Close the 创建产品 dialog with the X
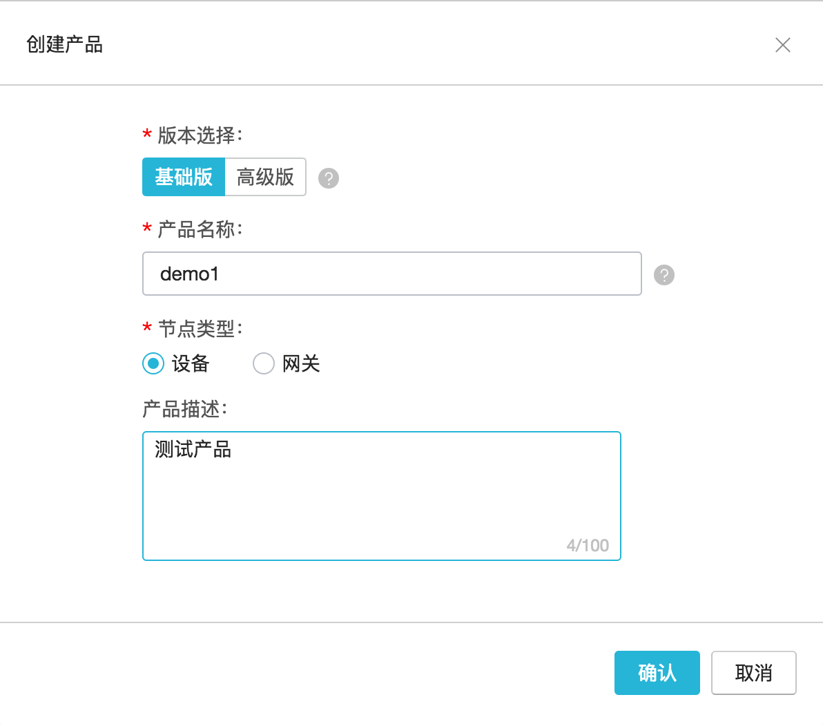823x724 pixels. (x=783, y=44)
